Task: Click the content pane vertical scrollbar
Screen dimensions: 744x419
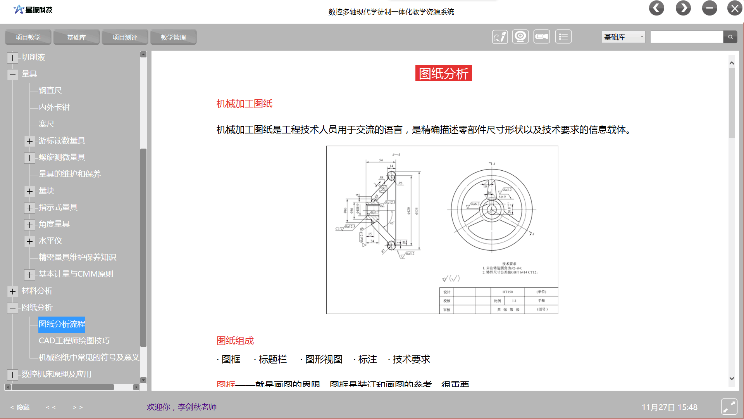Action: point(732,103)
